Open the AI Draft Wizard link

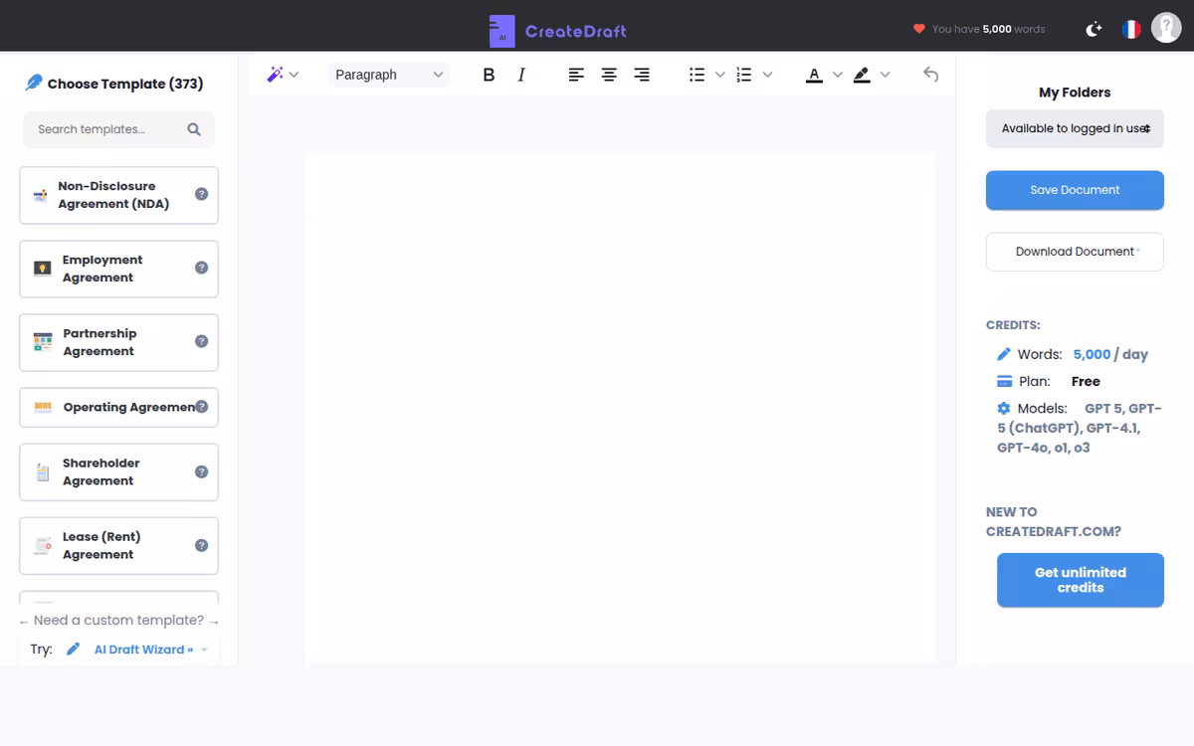point(143,650)
